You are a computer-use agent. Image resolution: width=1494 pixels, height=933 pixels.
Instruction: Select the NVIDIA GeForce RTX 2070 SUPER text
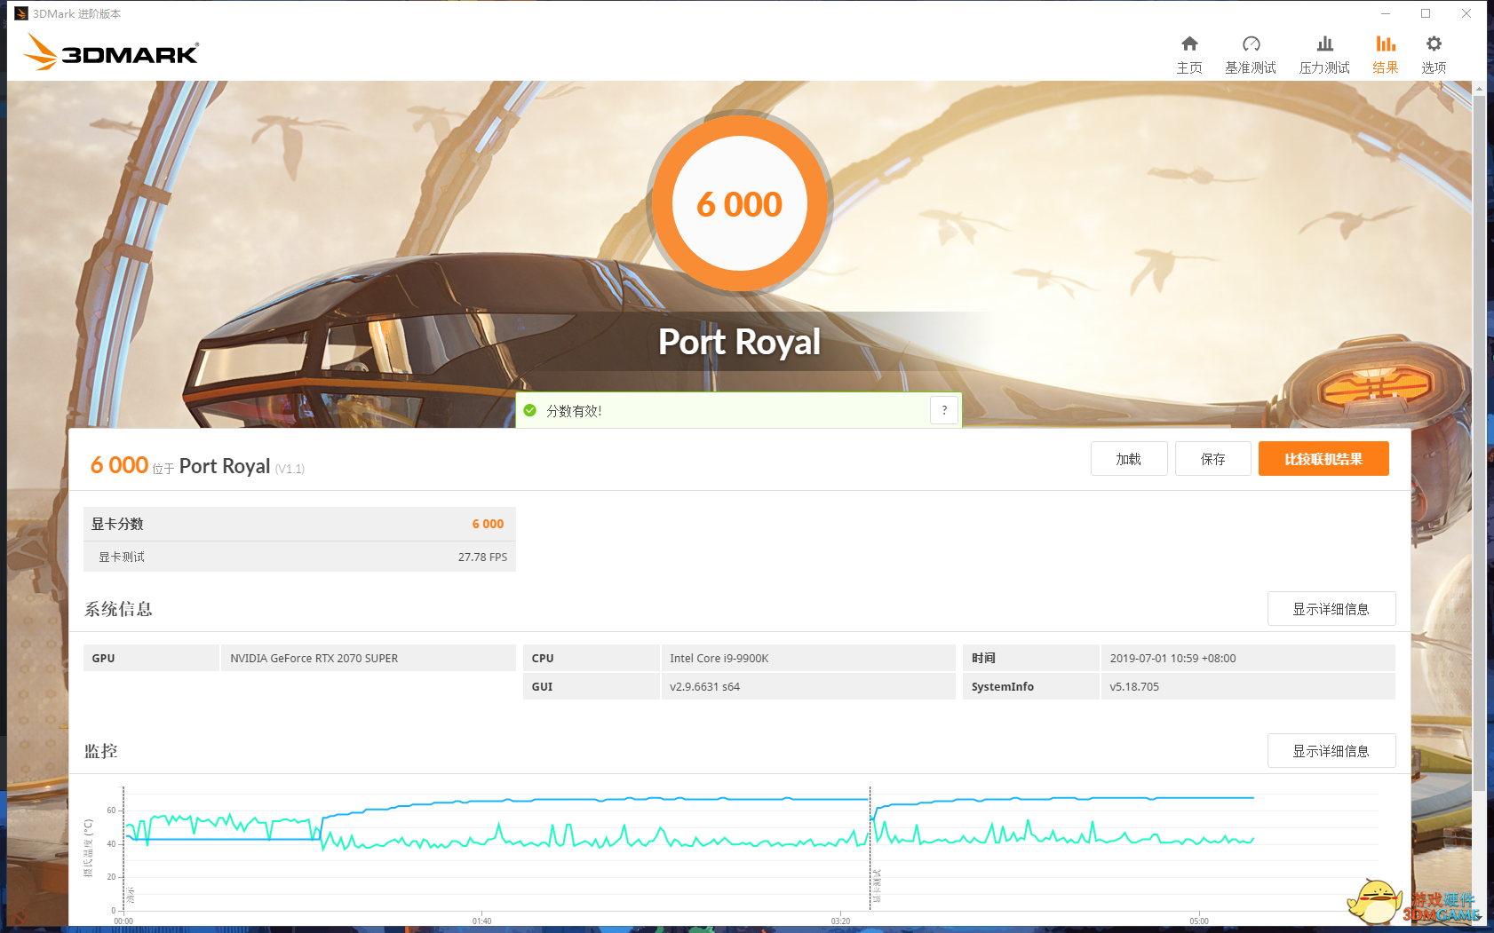pos(314,659)
